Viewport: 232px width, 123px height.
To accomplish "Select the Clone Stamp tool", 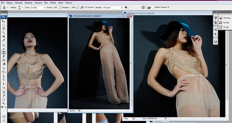I will click(x=3, y=53).
